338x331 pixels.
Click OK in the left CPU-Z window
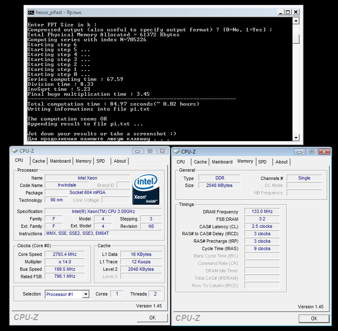(152, 318)
